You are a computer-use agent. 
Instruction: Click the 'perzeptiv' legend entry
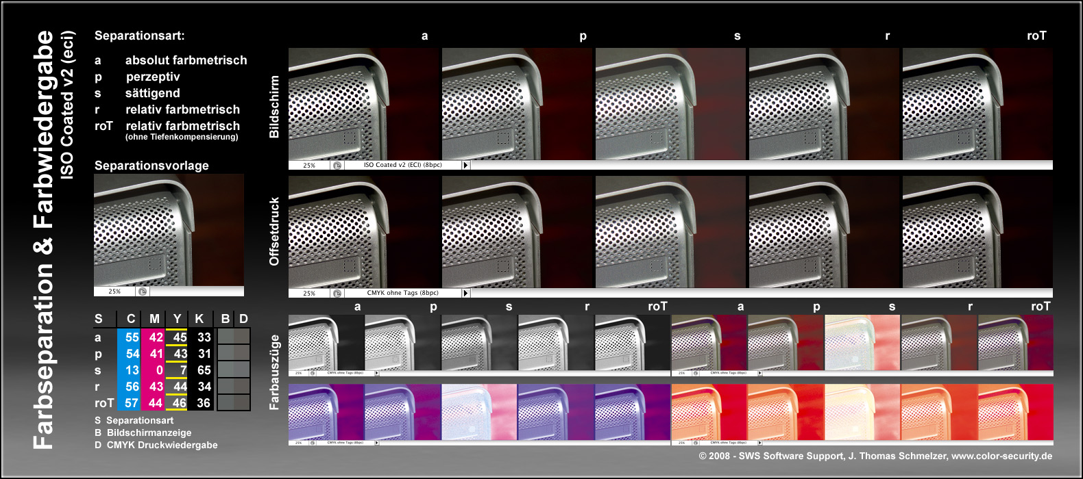pyautogui.click(x=152, y=77)
